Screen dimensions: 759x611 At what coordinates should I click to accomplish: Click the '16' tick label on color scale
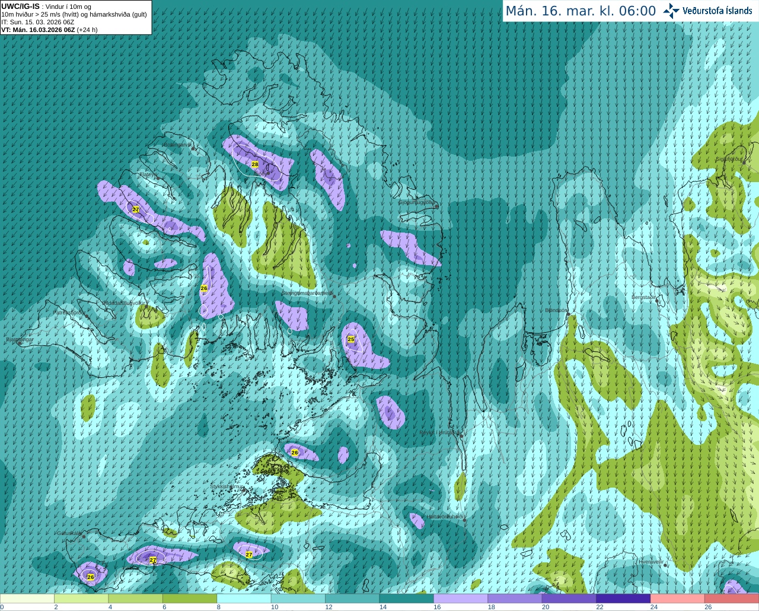coord(437,607)
